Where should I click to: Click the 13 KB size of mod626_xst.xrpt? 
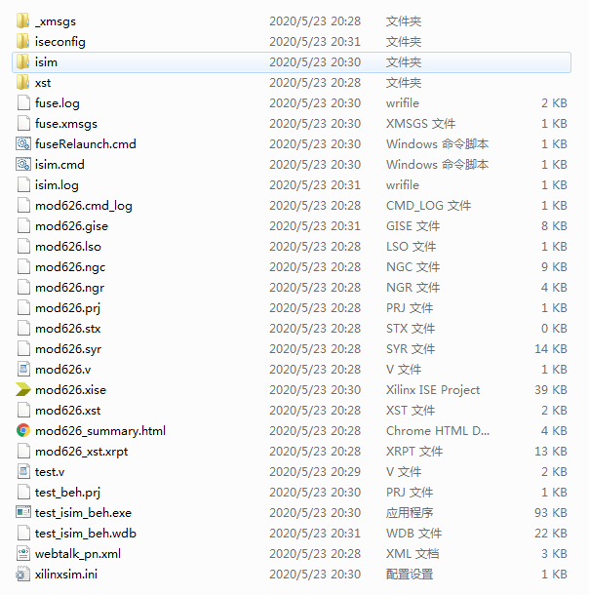[551, 452]
